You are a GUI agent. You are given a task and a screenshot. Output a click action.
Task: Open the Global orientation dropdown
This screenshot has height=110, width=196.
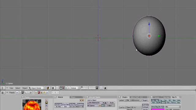pos(75,88)
